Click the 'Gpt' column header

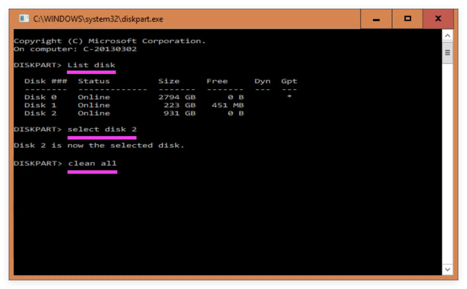(x=289, y=81)
